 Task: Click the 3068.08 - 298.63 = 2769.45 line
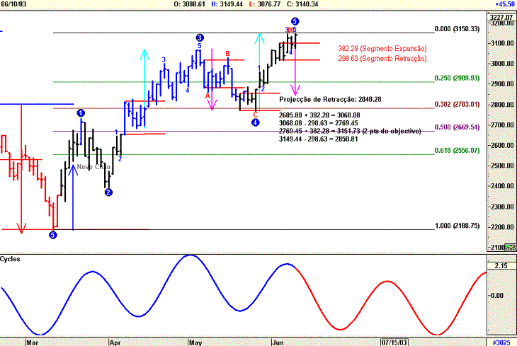pos(319,123)
